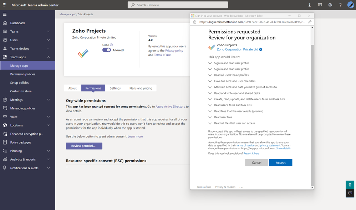Collapse the navigation hamburger menu

pos(5,14)
